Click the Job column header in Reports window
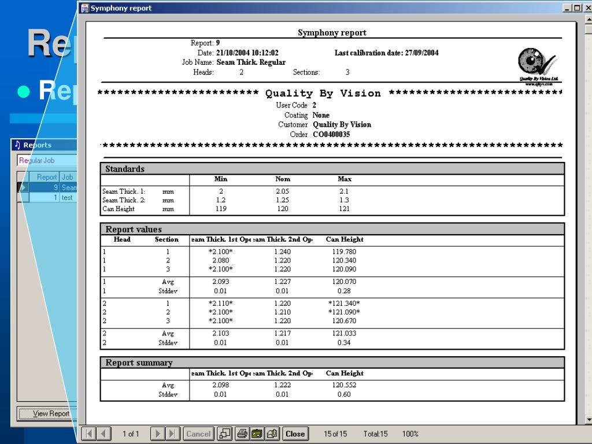Image resolution: width=592 pixels, height=444 pixels. click(68, 177)
